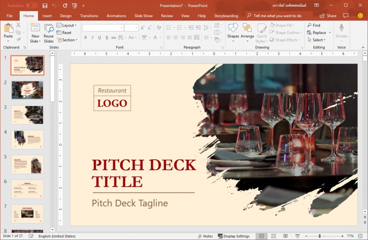Click the Share button
The height and width of the screenshot is (240, 368).
pyautogui.click(x=328, y=16)
